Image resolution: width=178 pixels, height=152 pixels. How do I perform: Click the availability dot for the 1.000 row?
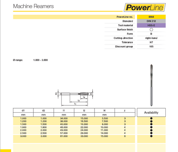(x=151, y=118)
